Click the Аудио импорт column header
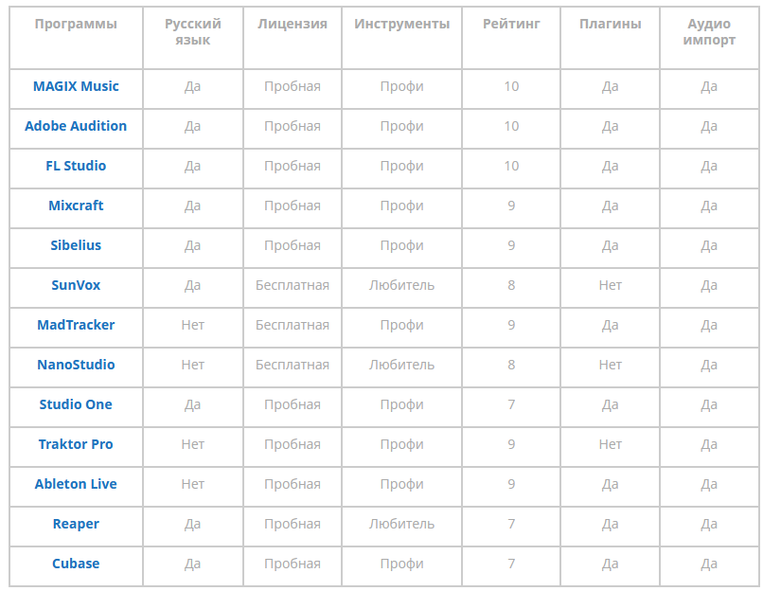Viewport: 763px width, 591px height. pos(709,31)
